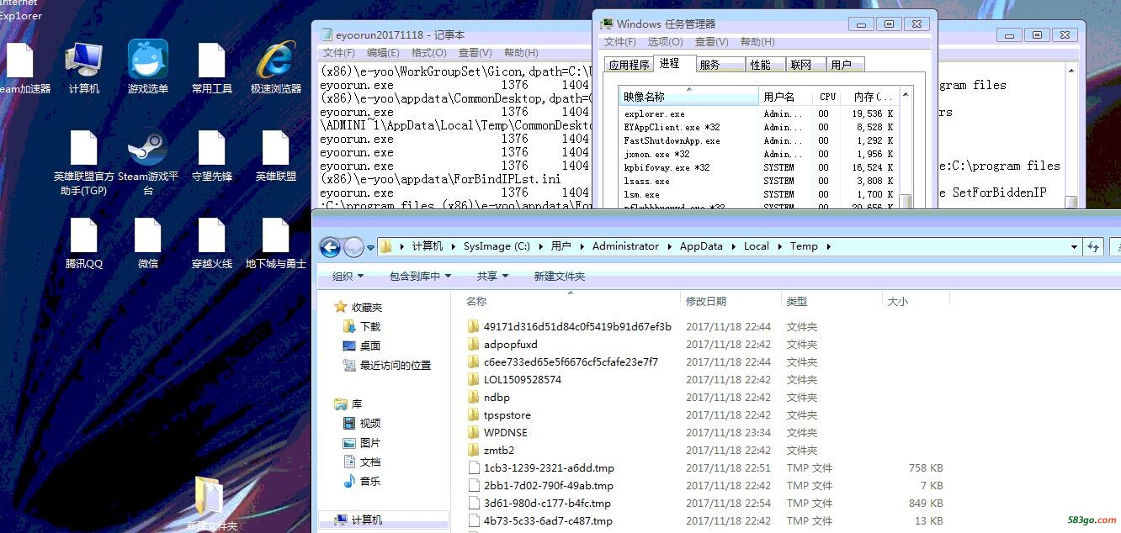This screenshot has height=533, width=1121.
Task: Select the lsass.exe process row
Action: (x=758, y=181)
